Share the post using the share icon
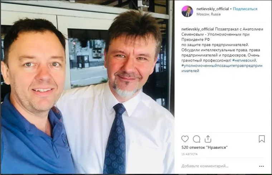The image size is (272, 175). click(x=208, y=139)
